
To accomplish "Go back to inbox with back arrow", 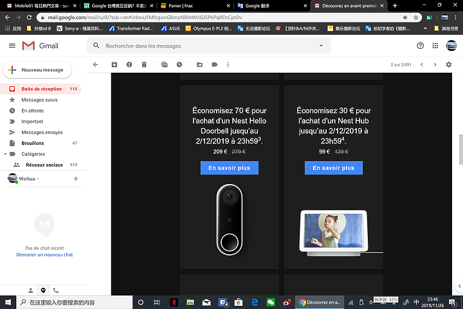I will [x=95, y=64].
